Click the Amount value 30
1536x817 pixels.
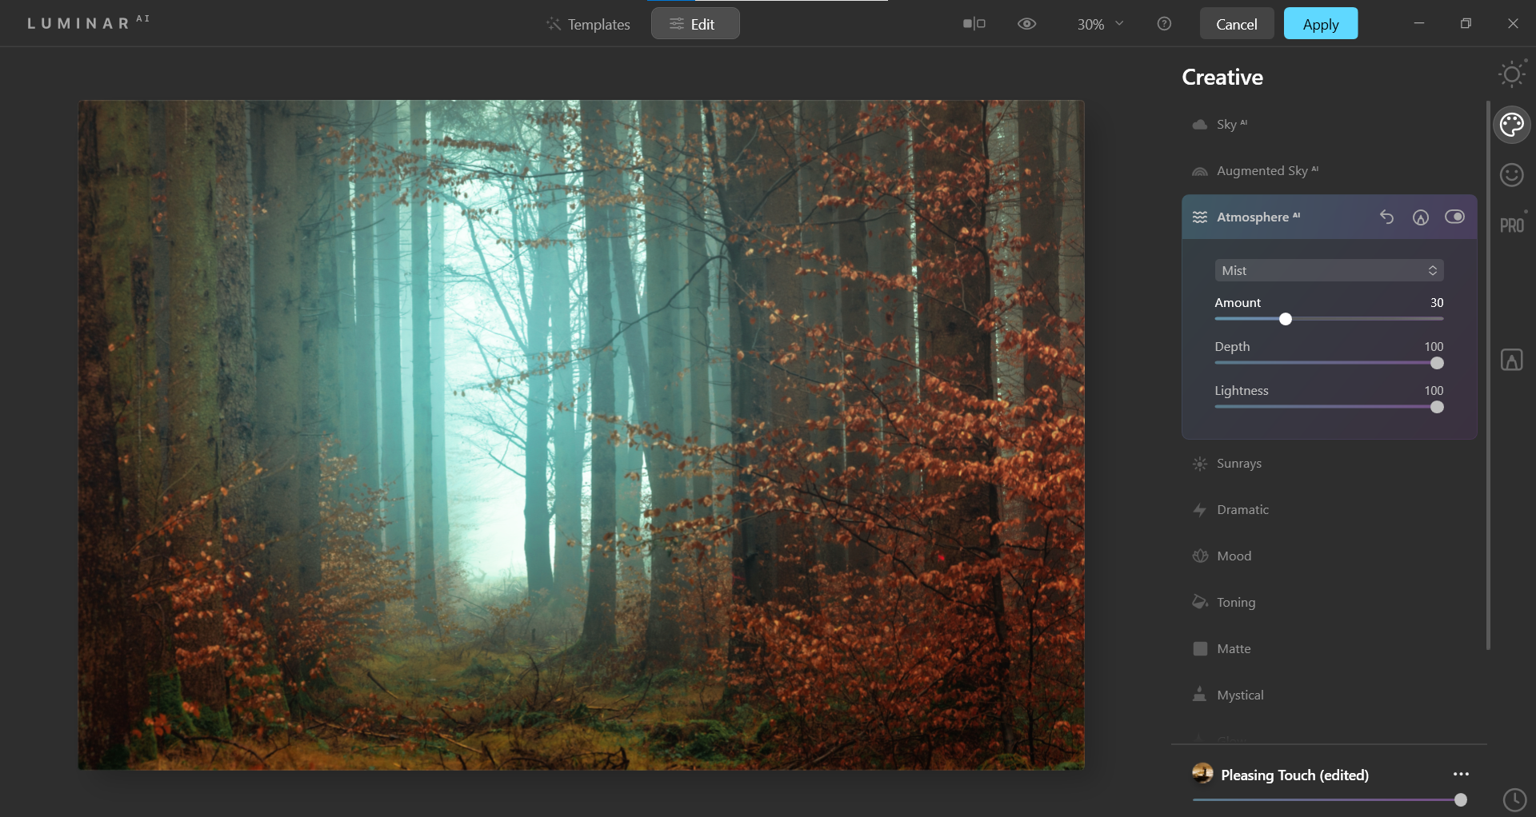pos(1437,302)
